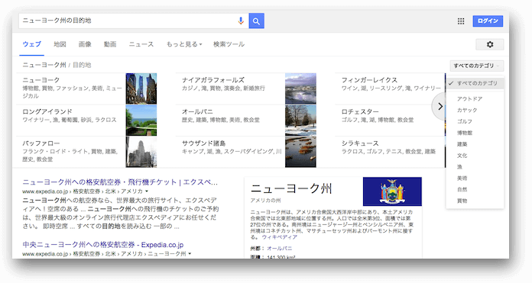Select the ウェブ tab
The image size is (532, 283).
tap(31, 44)
